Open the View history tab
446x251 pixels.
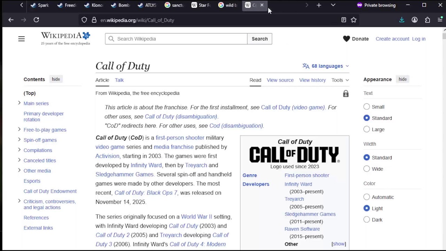pos(312,80)
